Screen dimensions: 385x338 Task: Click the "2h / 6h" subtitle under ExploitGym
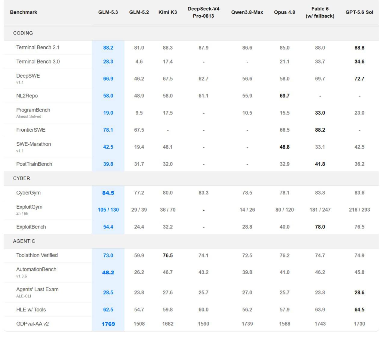pos(22,214)
